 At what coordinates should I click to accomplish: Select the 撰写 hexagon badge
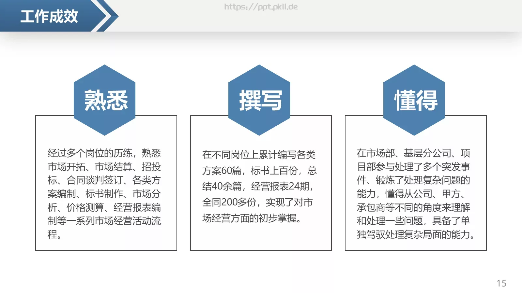click(x=259, y=100)
